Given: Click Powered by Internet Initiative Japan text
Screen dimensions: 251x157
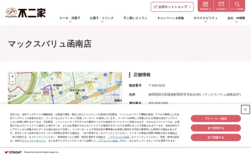Looking at the screenshot, I should pyautogui.click(x=41, y=152).
